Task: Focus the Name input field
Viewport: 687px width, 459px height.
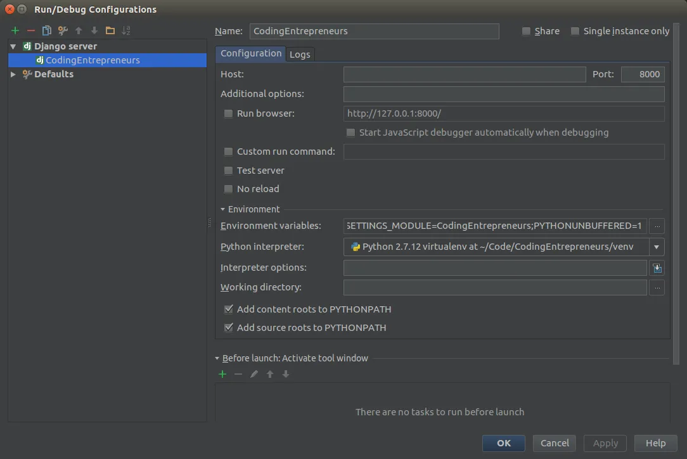Action: coord(374,31)
